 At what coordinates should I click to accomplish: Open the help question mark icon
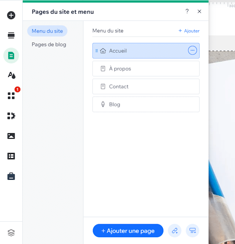187,12
